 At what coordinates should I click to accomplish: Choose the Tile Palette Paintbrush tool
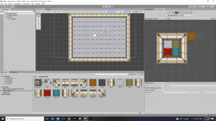[x=177, y=13]
